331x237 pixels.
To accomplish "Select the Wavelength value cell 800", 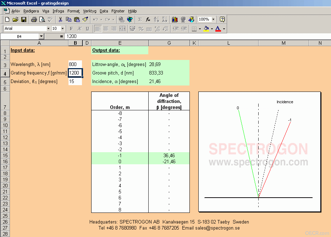I will click(x=75, y=64).
